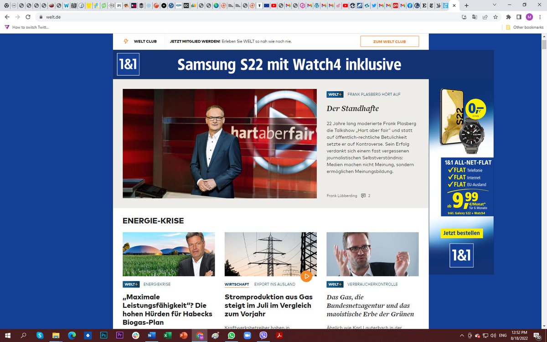Show the Chrome side panel
Viewport: 547px width, 342px height.
(x=519, y=17)
